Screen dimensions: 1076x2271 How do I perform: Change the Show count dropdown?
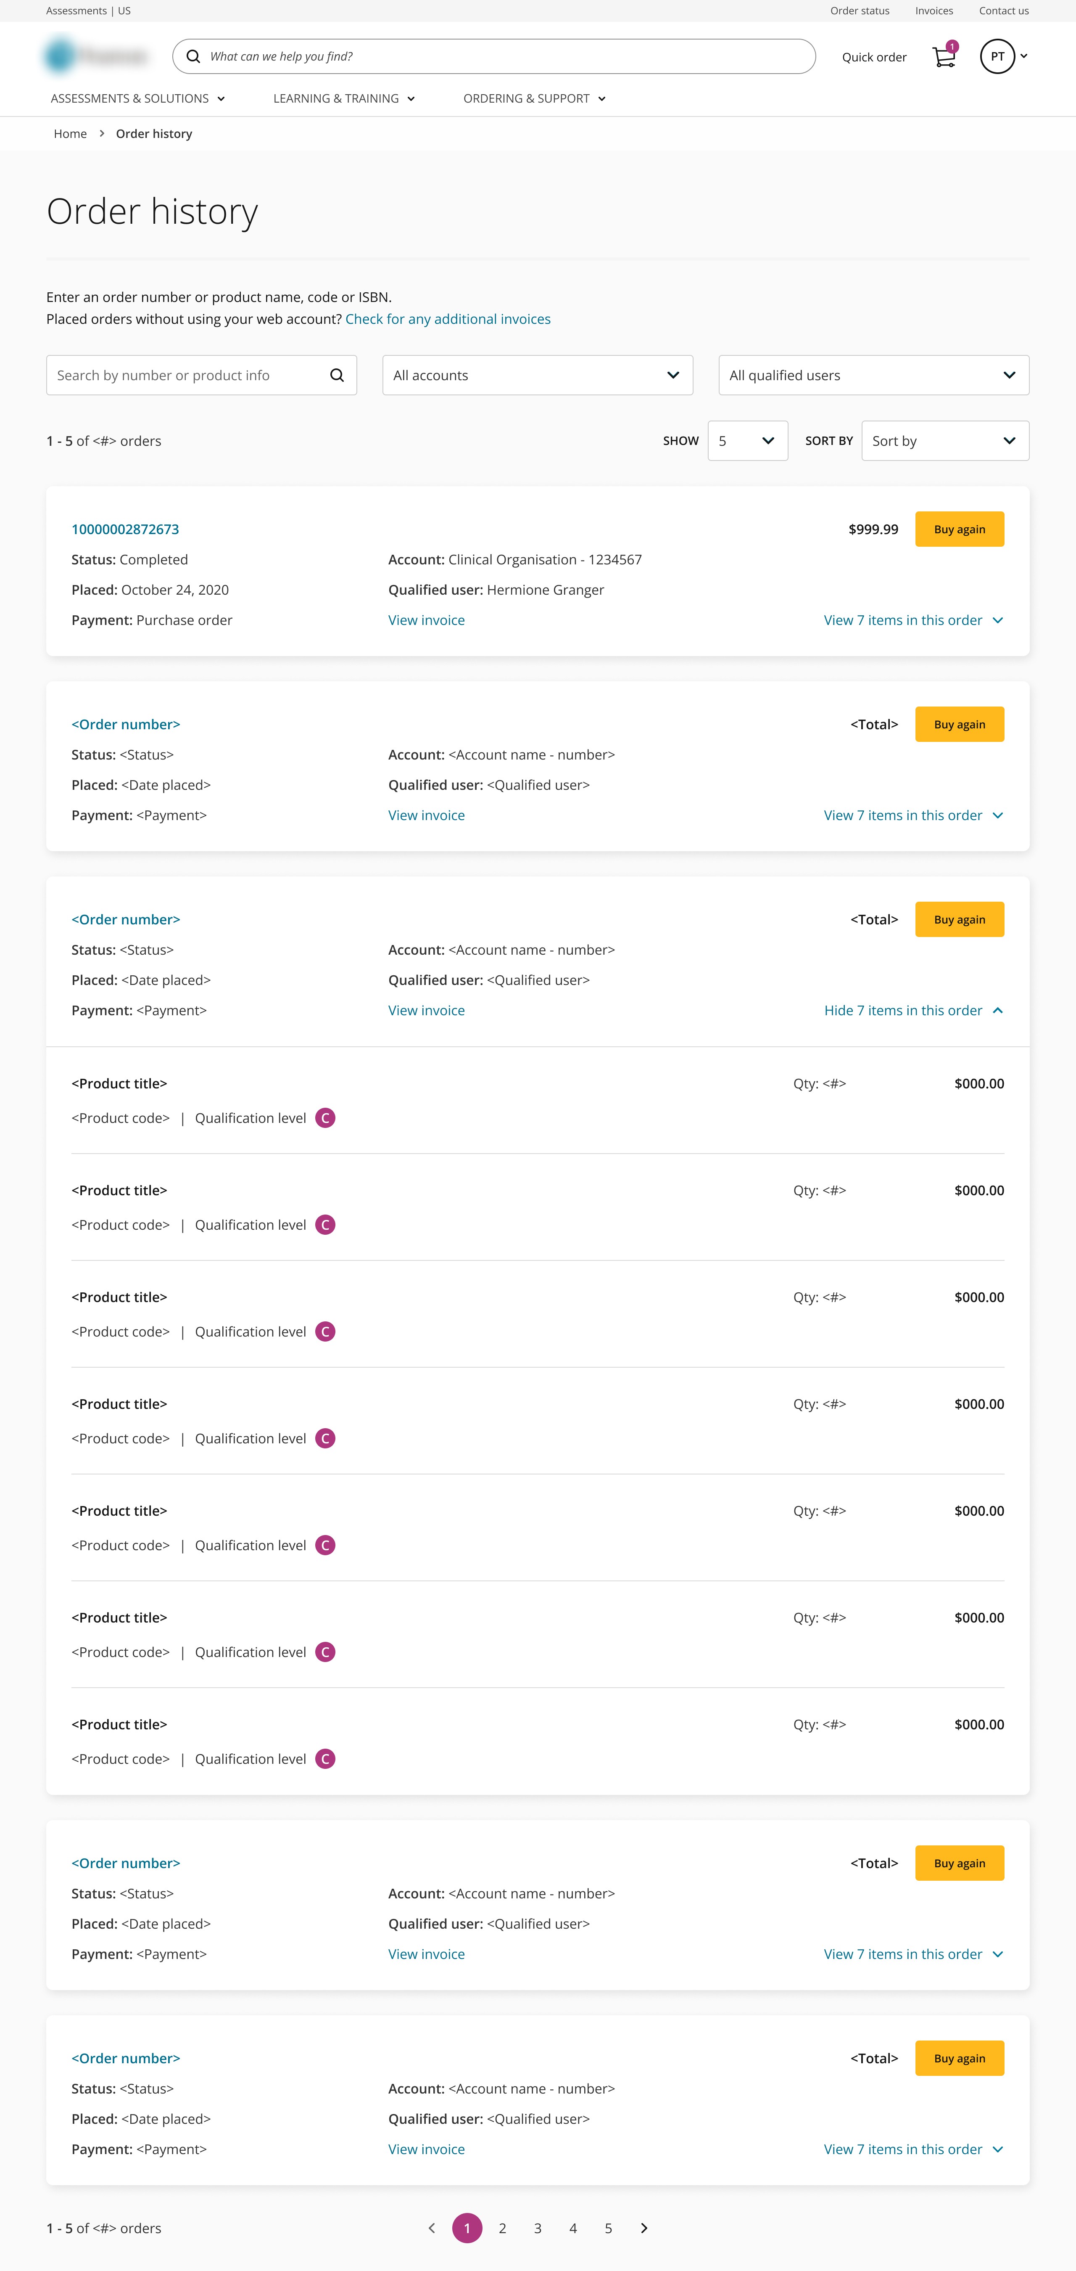coord(747,441)
